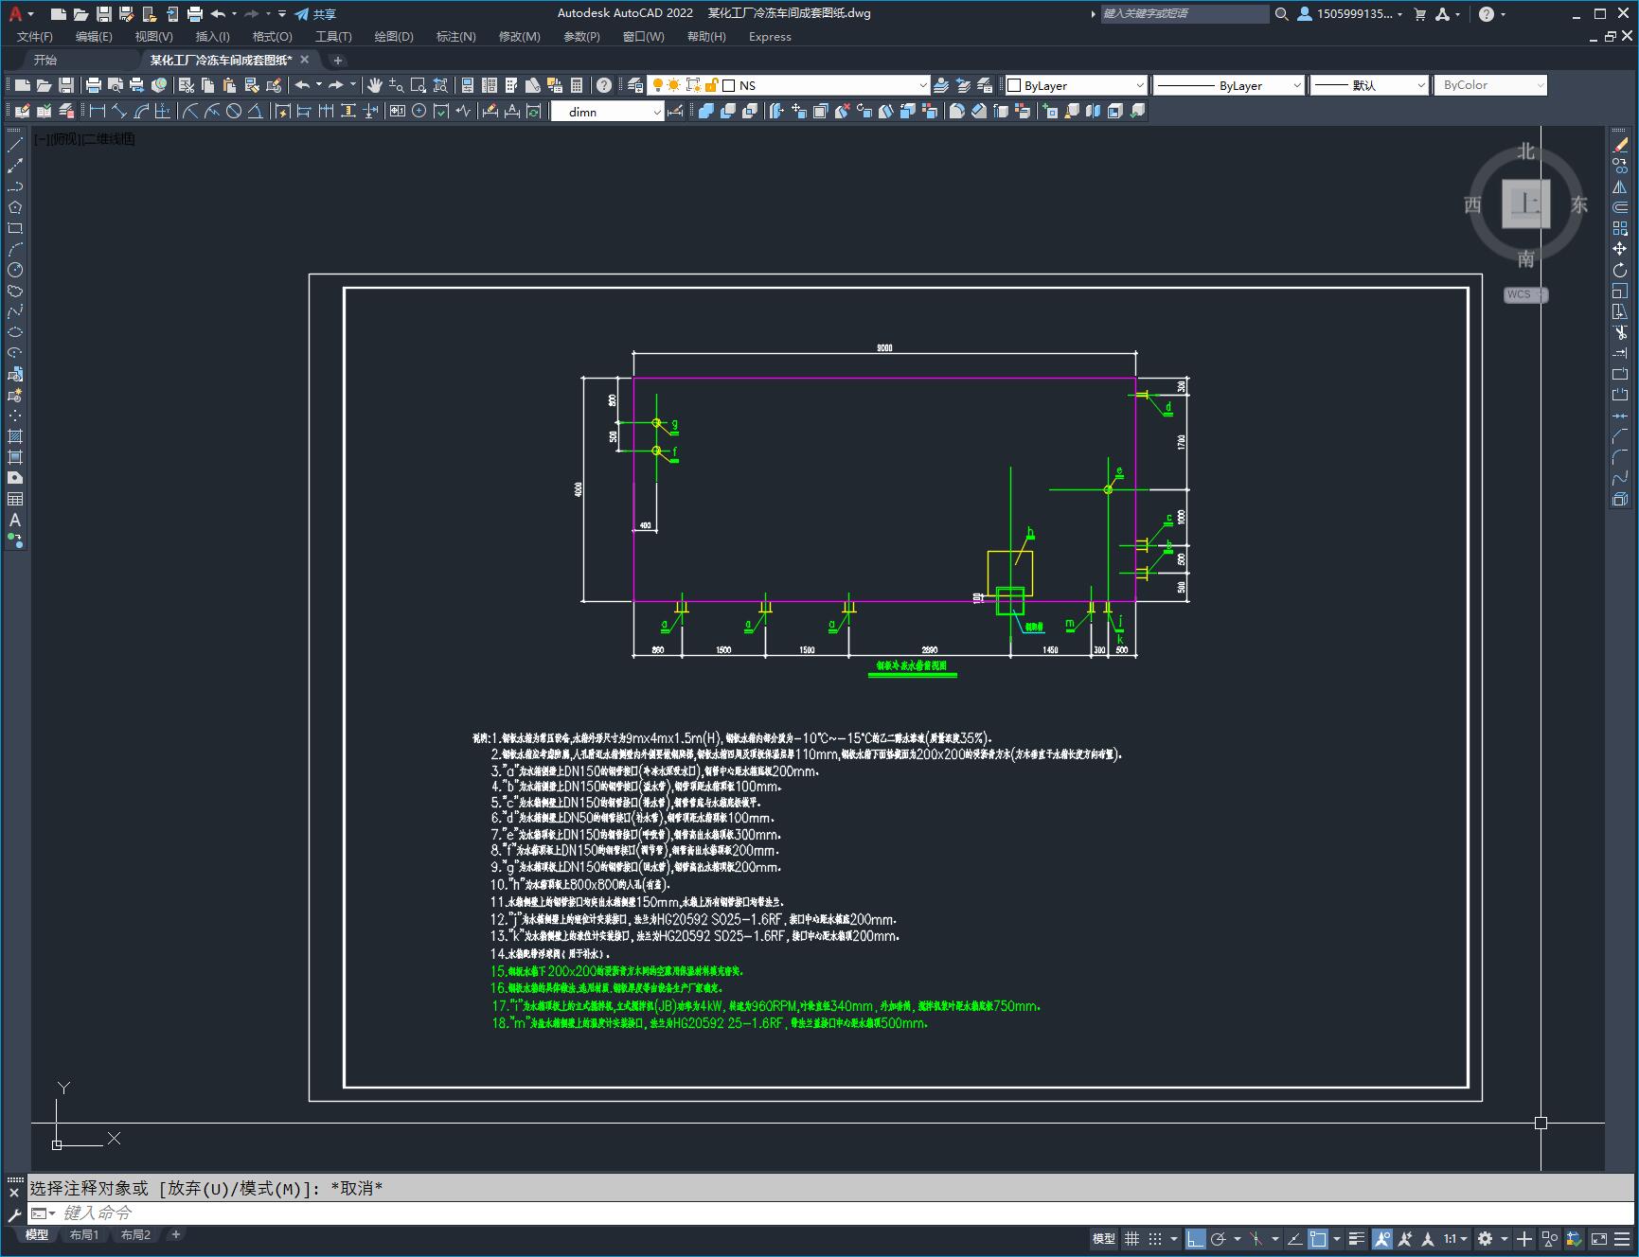The width and height of the screenshot is (1639, 1257).
Task: Toggle annotation visibility in status bar
Action: pos(1382,1238)
